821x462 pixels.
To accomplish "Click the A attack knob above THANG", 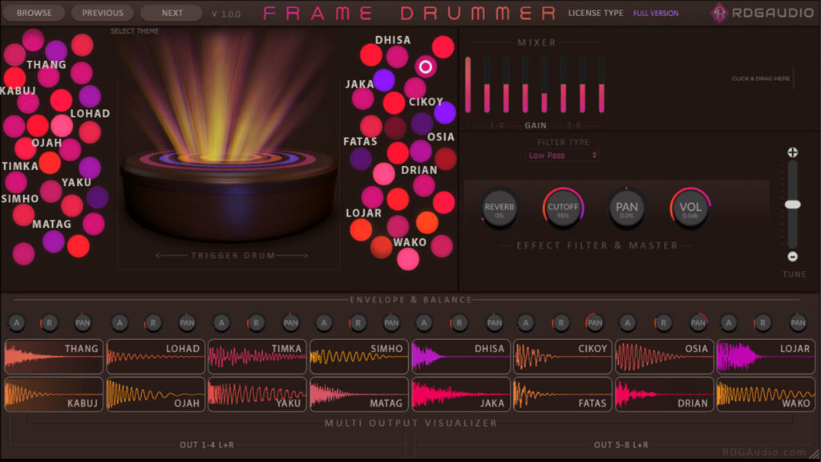I will click(17, 322).
